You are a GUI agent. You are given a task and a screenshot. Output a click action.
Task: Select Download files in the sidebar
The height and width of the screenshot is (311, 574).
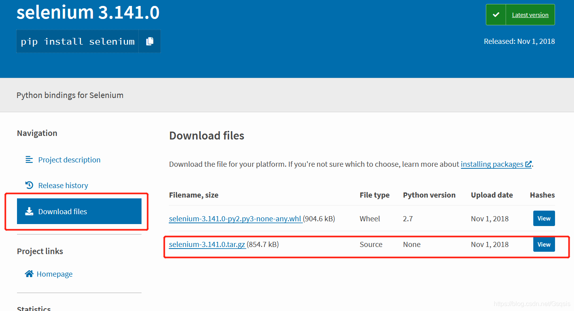62,211
